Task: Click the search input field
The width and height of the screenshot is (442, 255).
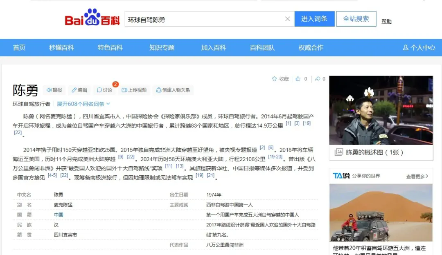Action: click(x=205, y=19)
